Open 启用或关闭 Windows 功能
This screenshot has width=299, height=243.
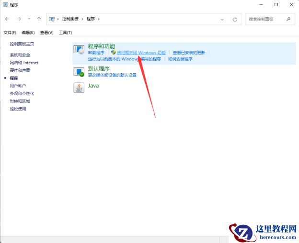[x=141, y=53]
